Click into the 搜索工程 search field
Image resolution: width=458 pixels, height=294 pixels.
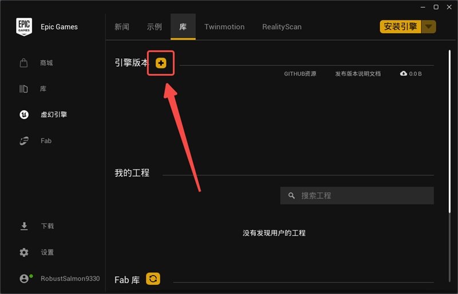coord(357,196)
